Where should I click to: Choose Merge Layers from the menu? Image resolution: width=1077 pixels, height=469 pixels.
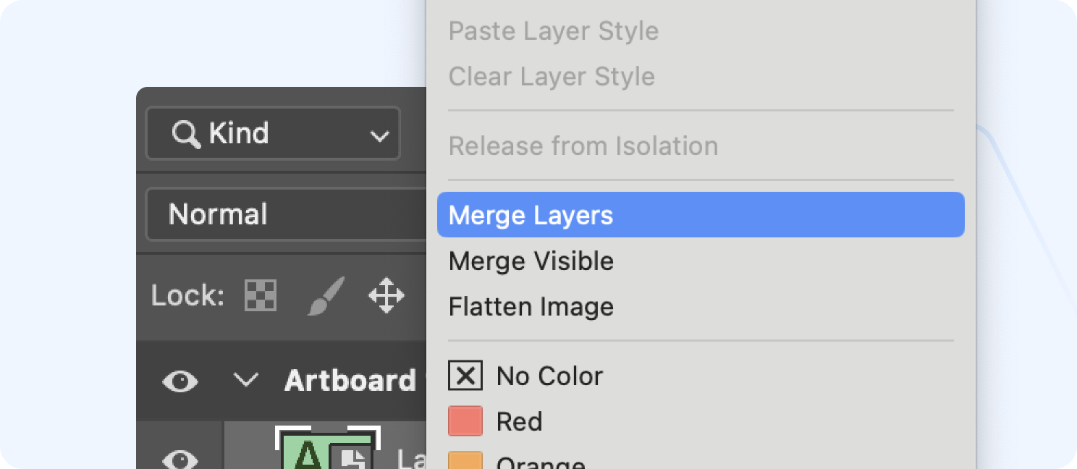(x=531, y=215)
